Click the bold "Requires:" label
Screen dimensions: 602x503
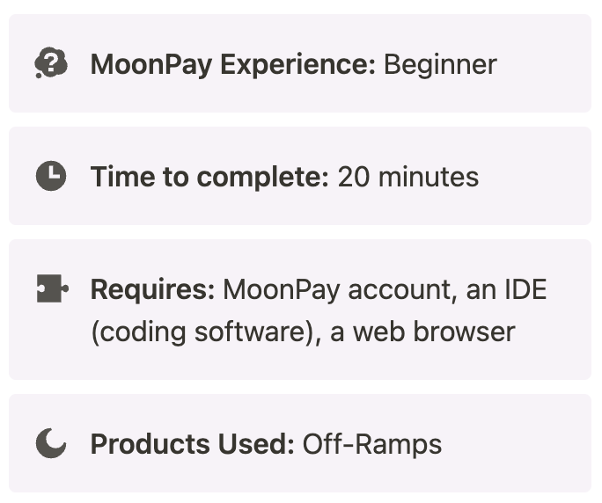[152, 289]
